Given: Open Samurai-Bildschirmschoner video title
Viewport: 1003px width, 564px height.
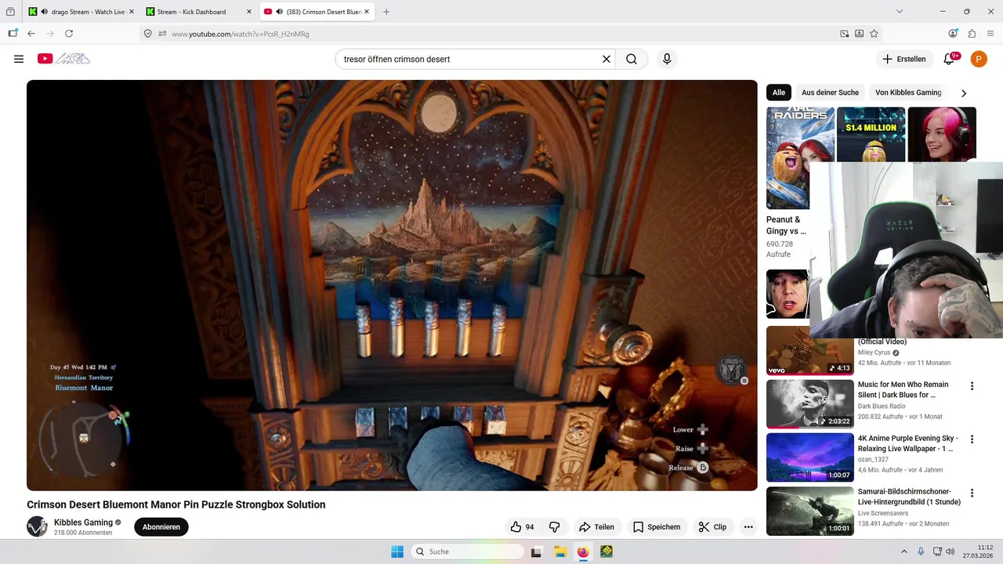Looking at the screenshot, I should point(909,497).
